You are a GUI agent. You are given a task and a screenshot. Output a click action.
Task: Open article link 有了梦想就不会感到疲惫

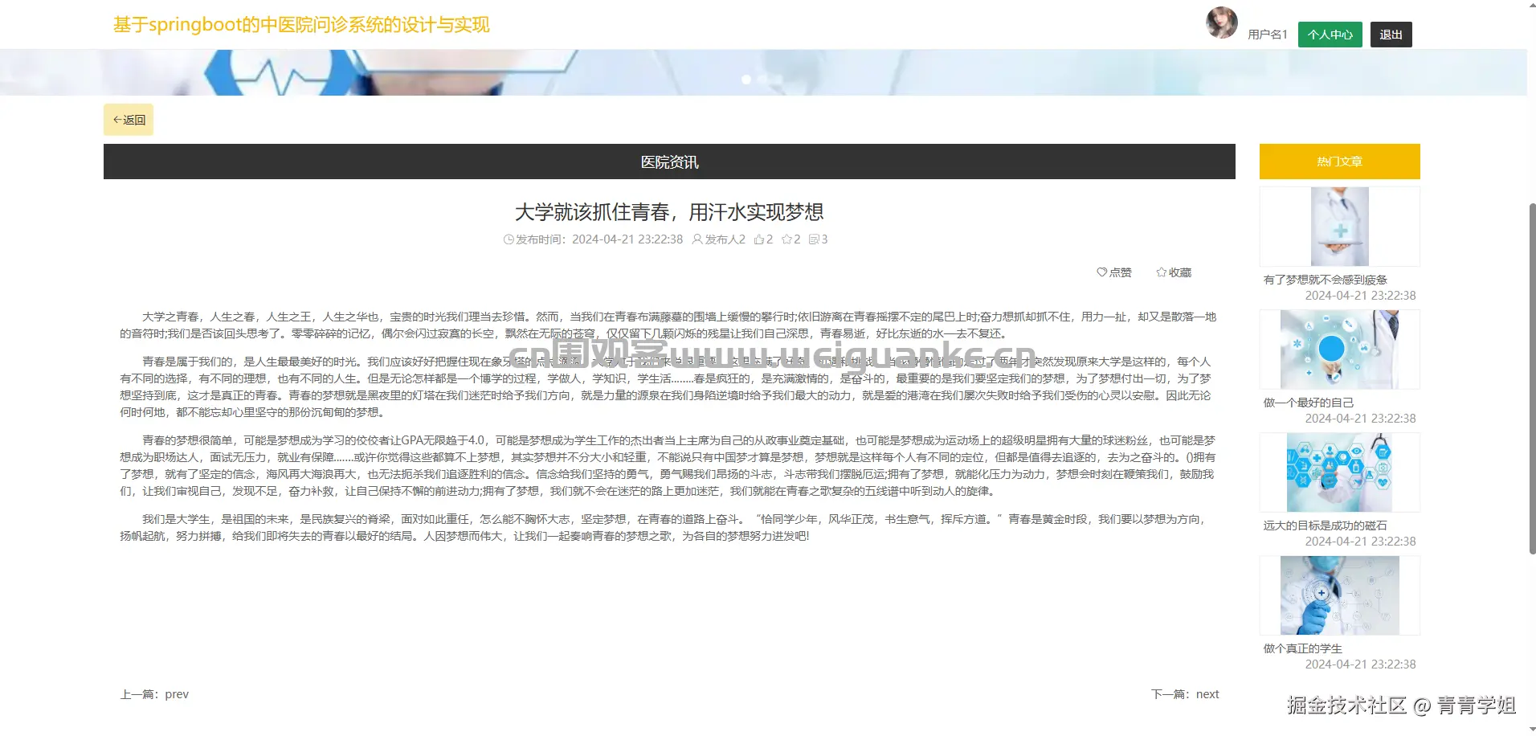(x=1326, y=280)
